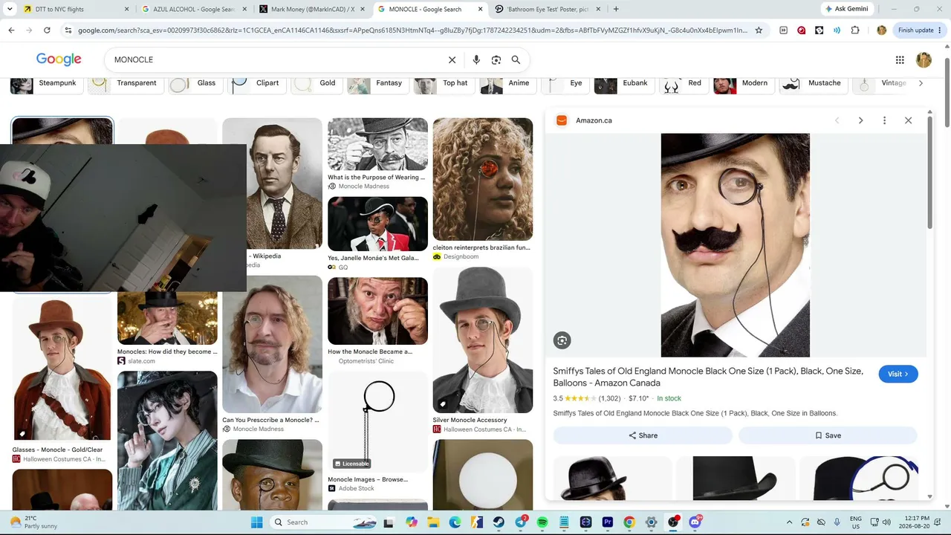Open the Windows Start menu
This screenshot has height=535, width=951.
256,522
